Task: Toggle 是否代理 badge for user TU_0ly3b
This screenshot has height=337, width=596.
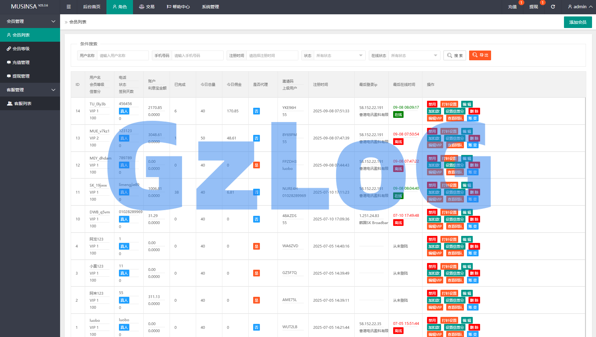Action: click(x=257, y=111)
